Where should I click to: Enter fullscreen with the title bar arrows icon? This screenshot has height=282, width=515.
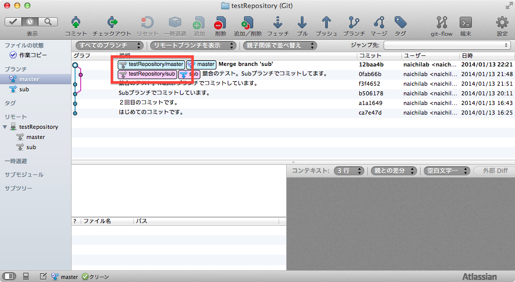pos(508,6)
